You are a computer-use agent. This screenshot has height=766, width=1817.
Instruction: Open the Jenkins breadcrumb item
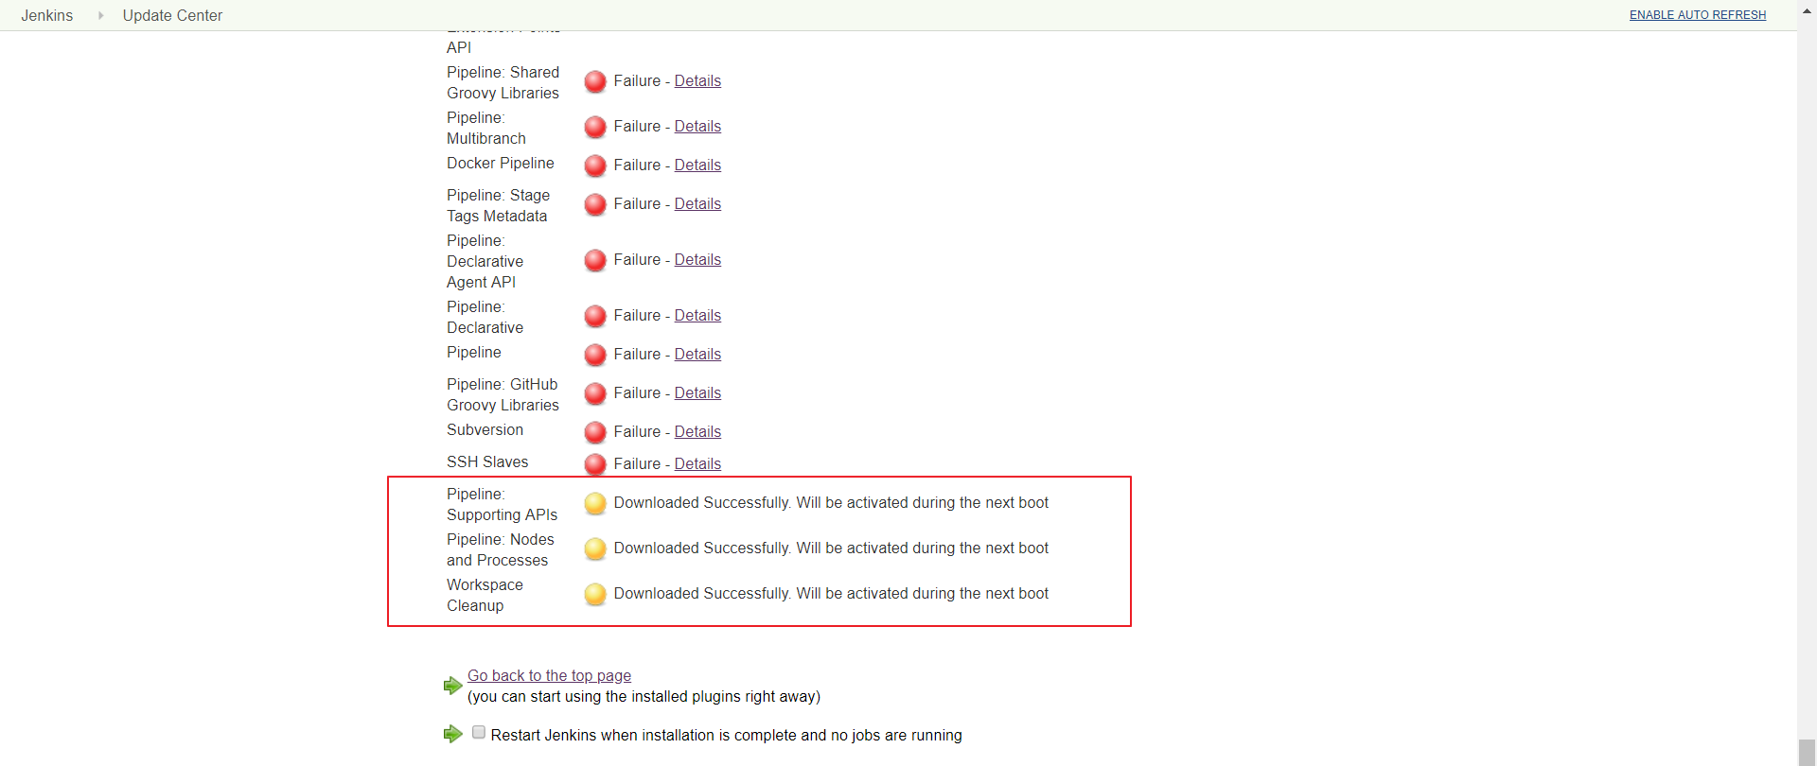click(47, 15)
